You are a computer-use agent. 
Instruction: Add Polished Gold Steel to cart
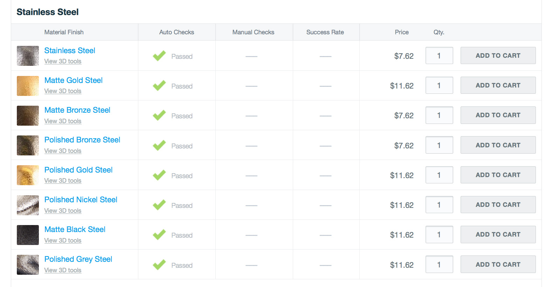click(x=498, y=175)
